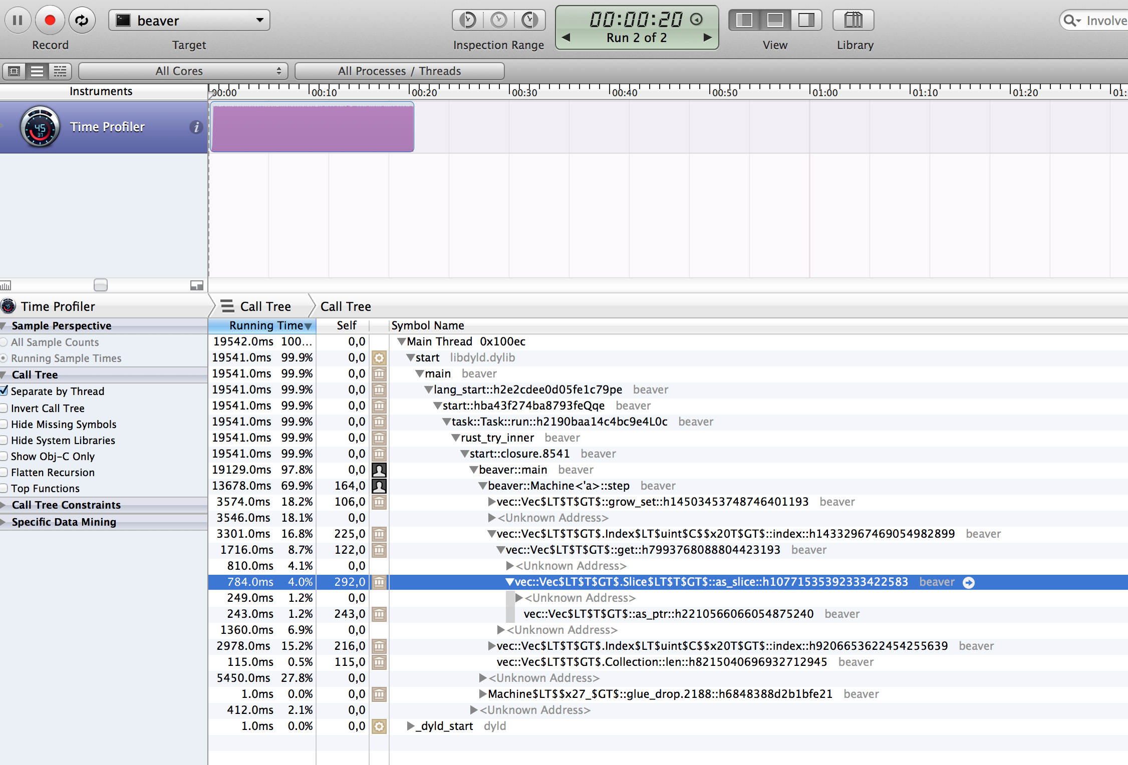Click user icon on beaver::main row

click(379, 470)
